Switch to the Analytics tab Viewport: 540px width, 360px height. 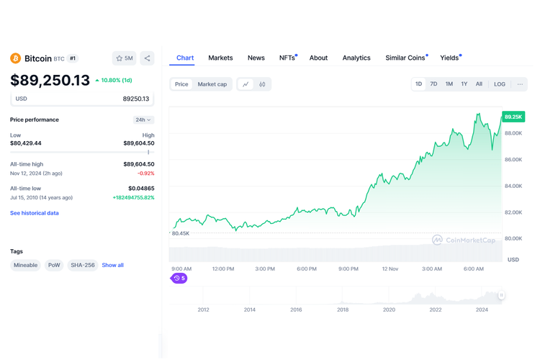pyautogui.click(x=356, y=58)
